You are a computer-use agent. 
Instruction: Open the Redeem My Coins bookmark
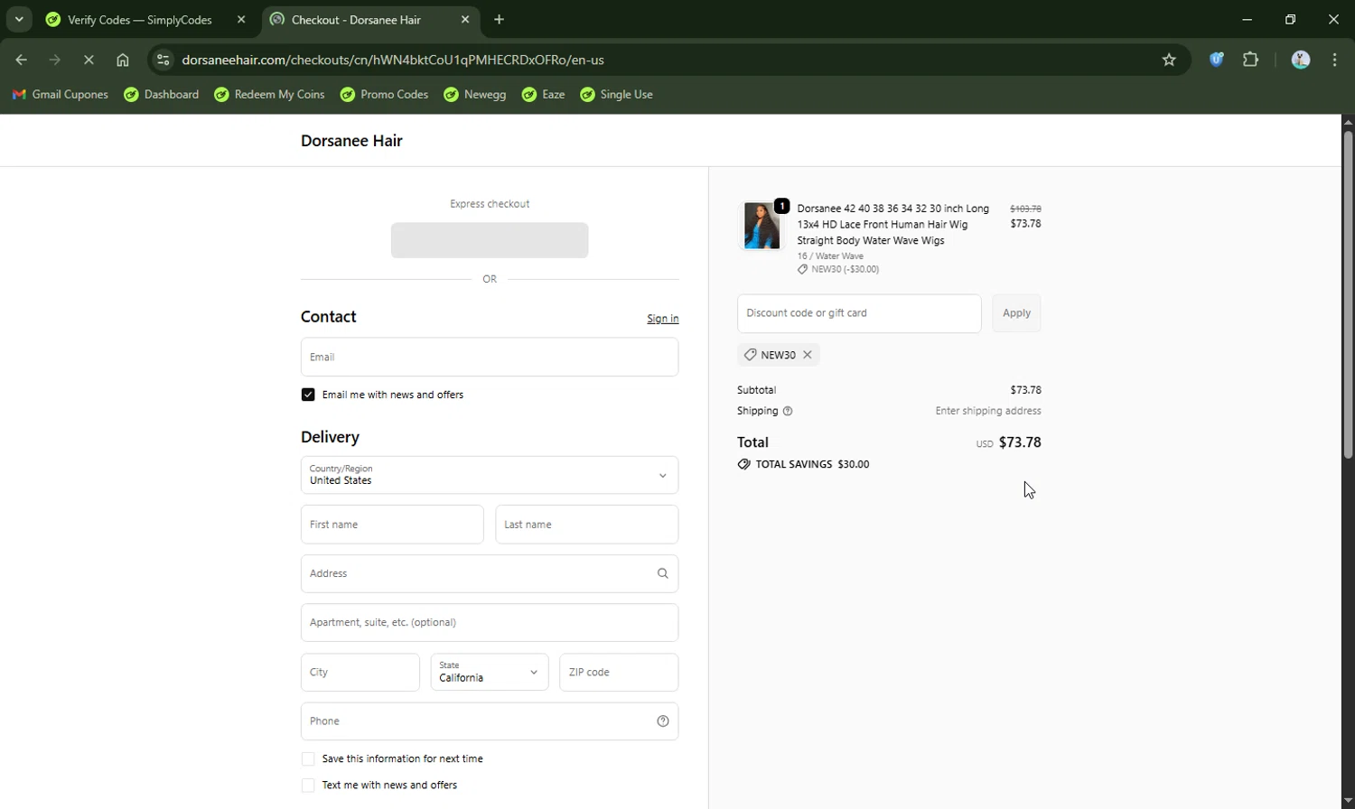point(269,95)
